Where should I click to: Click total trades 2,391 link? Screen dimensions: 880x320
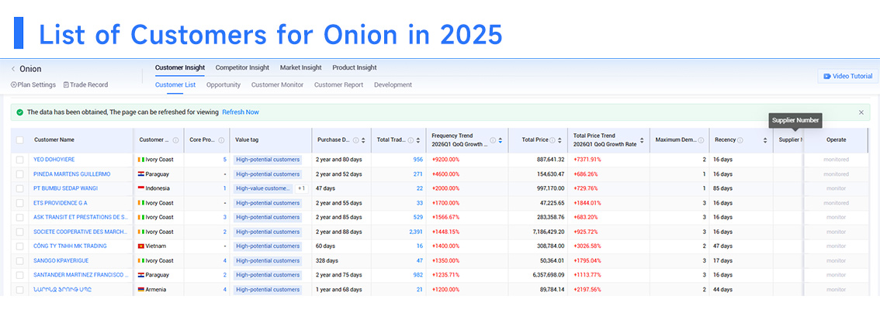[x=416, y=232]
